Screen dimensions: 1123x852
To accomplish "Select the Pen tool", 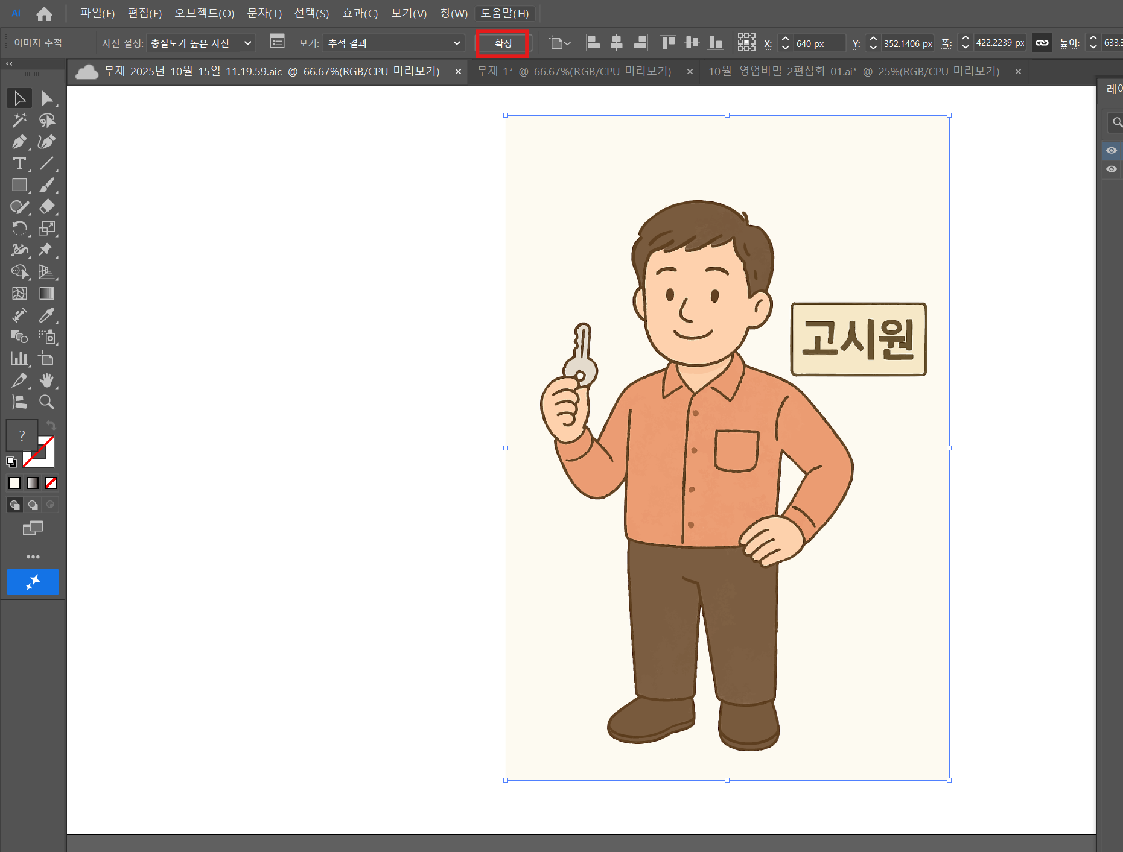I will (19, 142).
